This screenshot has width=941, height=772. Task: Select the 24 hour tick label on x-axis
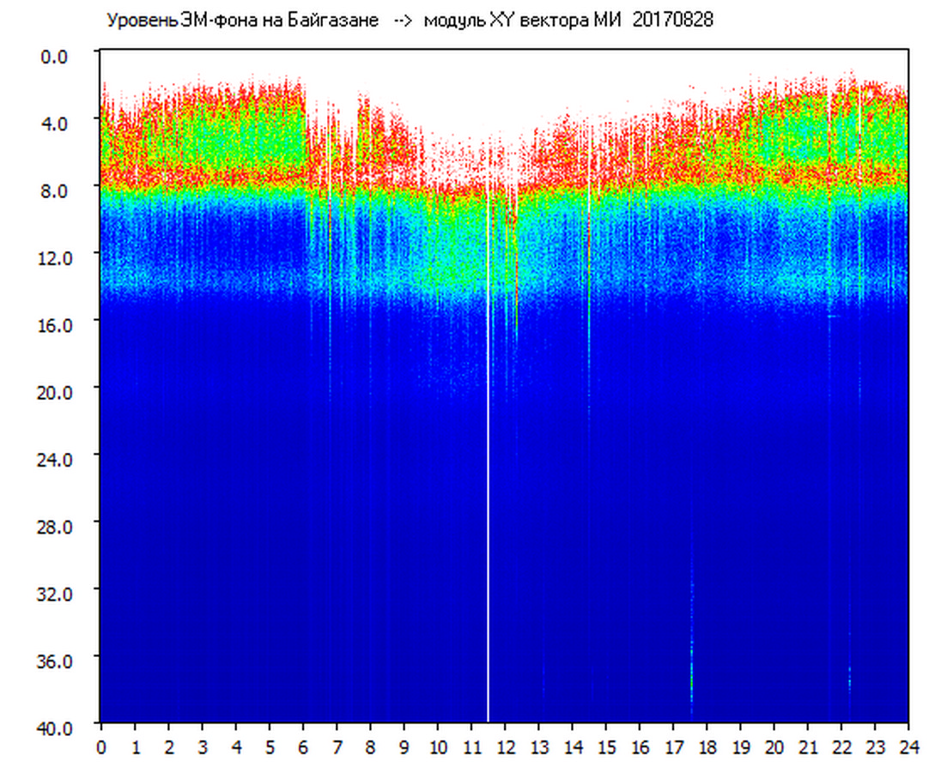point(908,747)
